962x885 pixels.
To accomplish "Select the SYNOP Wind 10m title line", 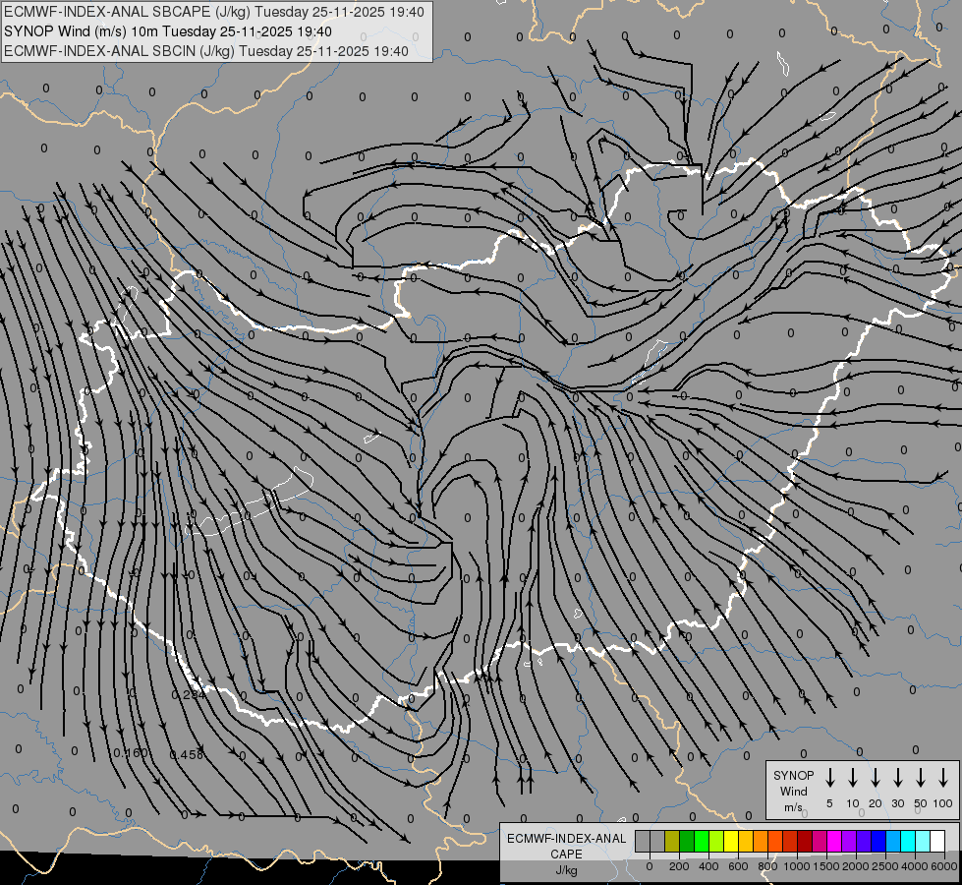I will point(167,31).
